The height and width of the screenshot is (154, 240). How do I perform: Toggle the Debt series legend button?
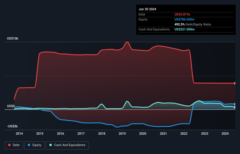[14, 145]
